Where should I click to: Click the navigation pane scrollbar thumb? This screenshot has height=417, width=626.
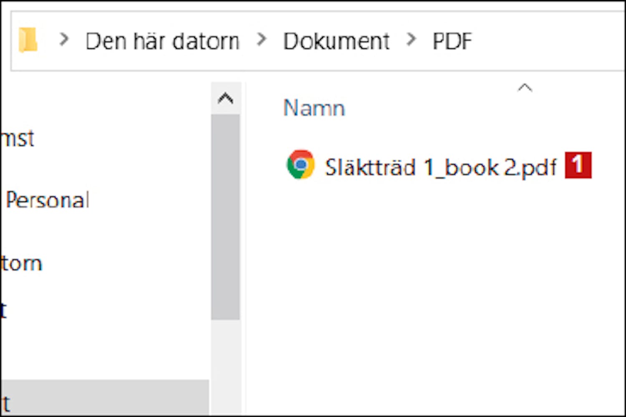225,217
